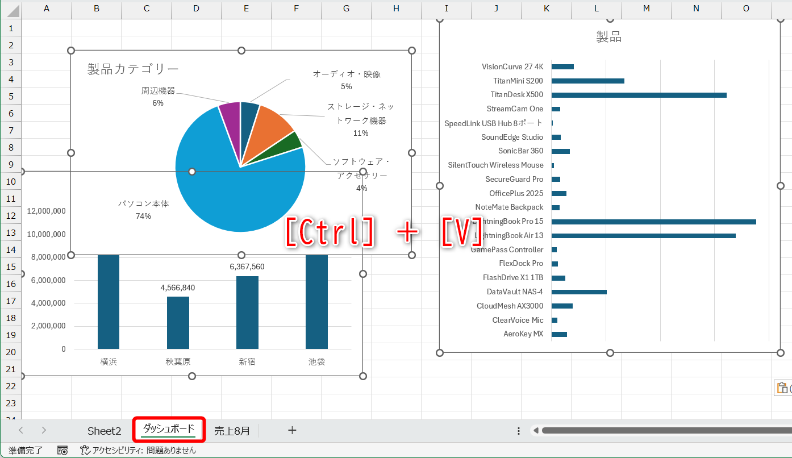
Task: Click the horizontal scrollbar left arrow
Action: pyautogui.click(x=535, y=431)
